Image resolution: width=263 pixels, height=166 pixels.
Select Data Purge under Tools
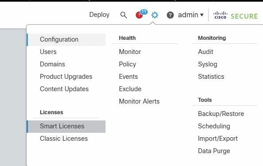[x=214, y=151]
